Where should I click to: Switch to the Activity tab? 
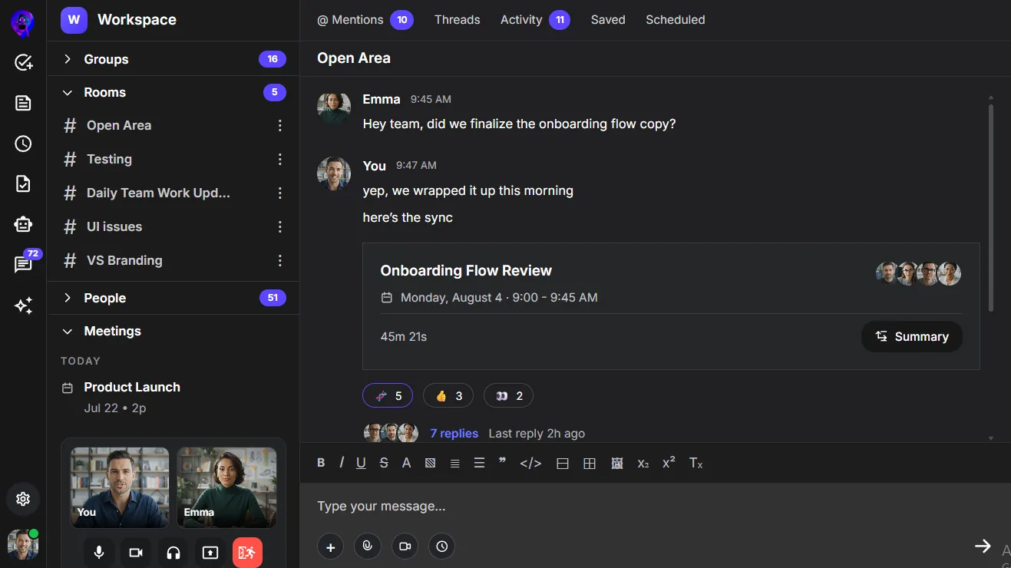pos(535,20)
